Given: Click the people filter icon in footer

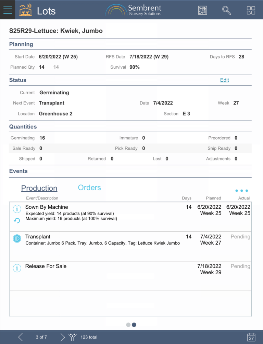Looking at the screenshot, I should pyautogui.click(x=72, y=337).
